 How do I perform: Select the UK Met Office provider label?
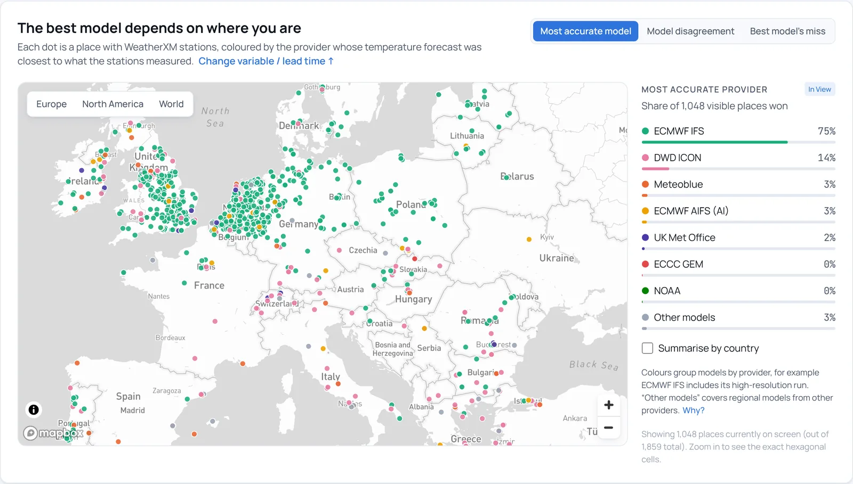(685, 237)
